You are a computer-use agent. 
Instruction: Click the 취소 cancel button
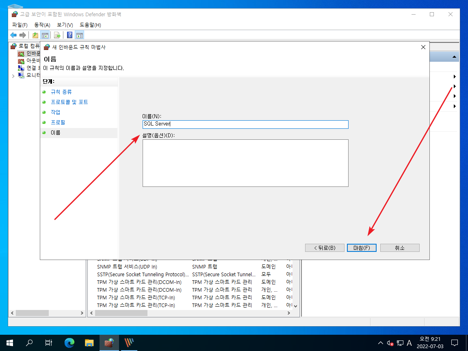point(400,248)
